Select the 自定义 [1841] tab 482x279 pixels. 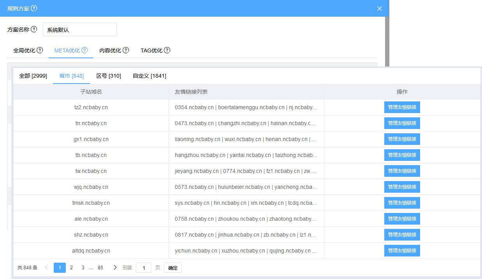click(x=150, y=76)
